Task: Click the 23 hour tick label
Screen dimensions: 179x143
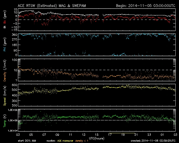Action: 149,134
